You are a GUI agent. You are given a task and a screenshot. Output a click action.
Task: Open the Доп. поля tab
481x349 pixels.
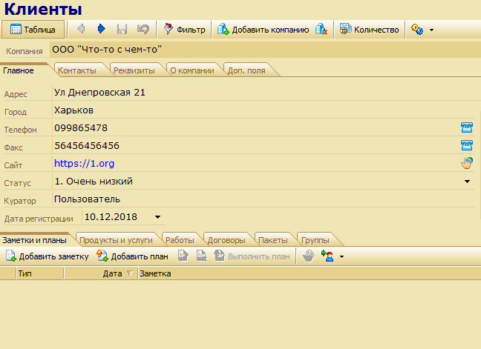(246, 70)
